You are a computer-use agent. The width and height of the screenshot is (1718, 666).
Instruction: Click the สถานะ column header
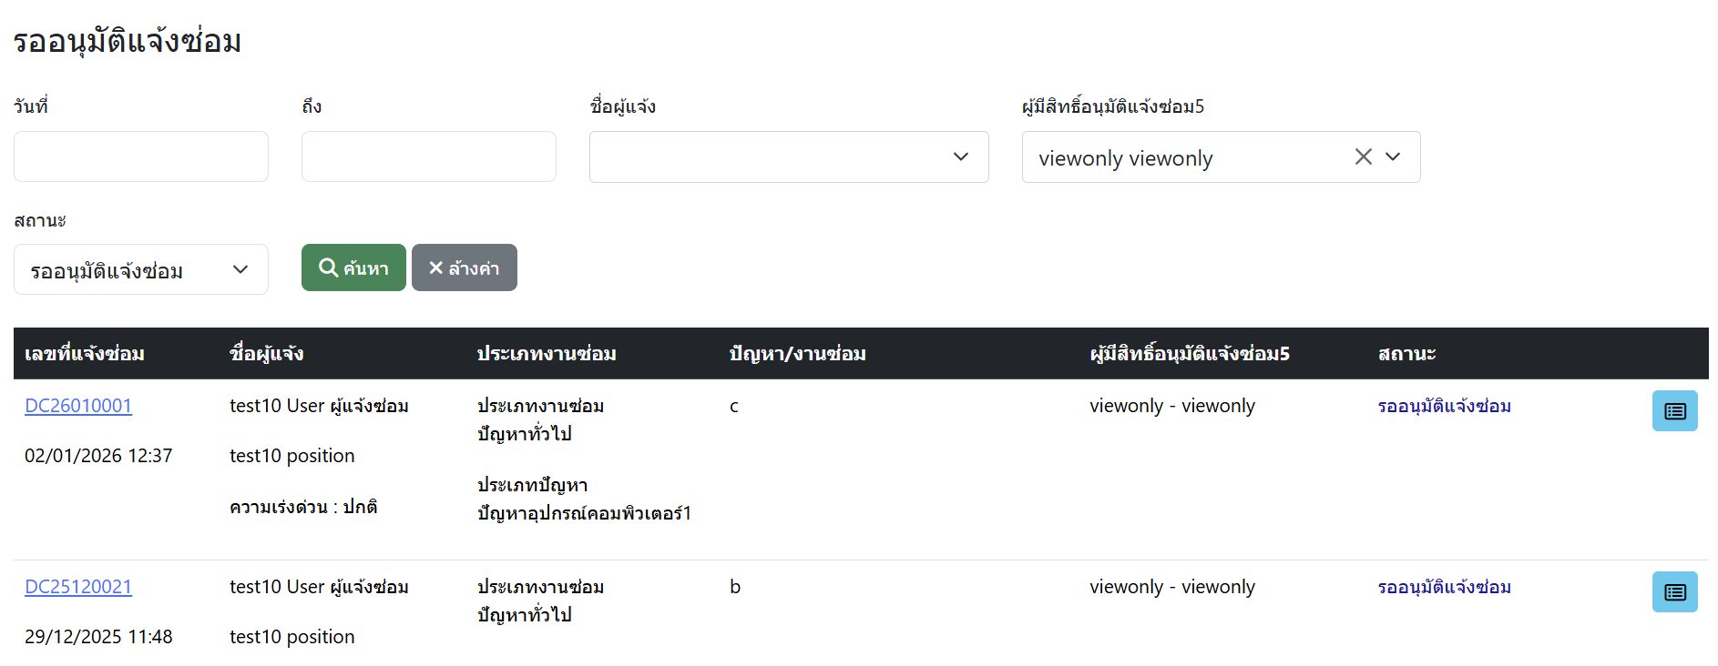coord(1406,354)
